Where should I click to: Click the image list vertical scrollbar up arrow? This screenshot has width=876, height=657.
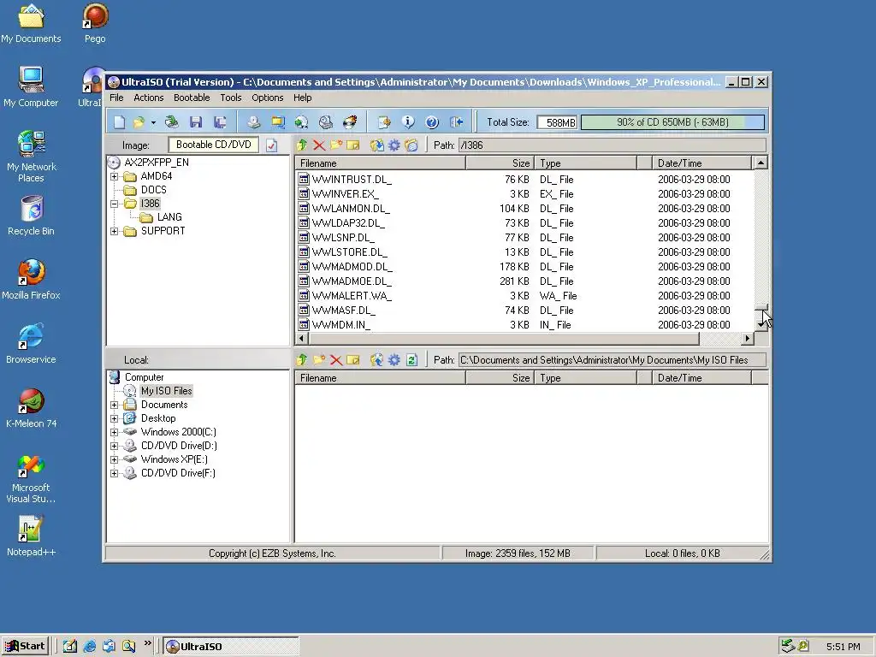tap(761, 163)
